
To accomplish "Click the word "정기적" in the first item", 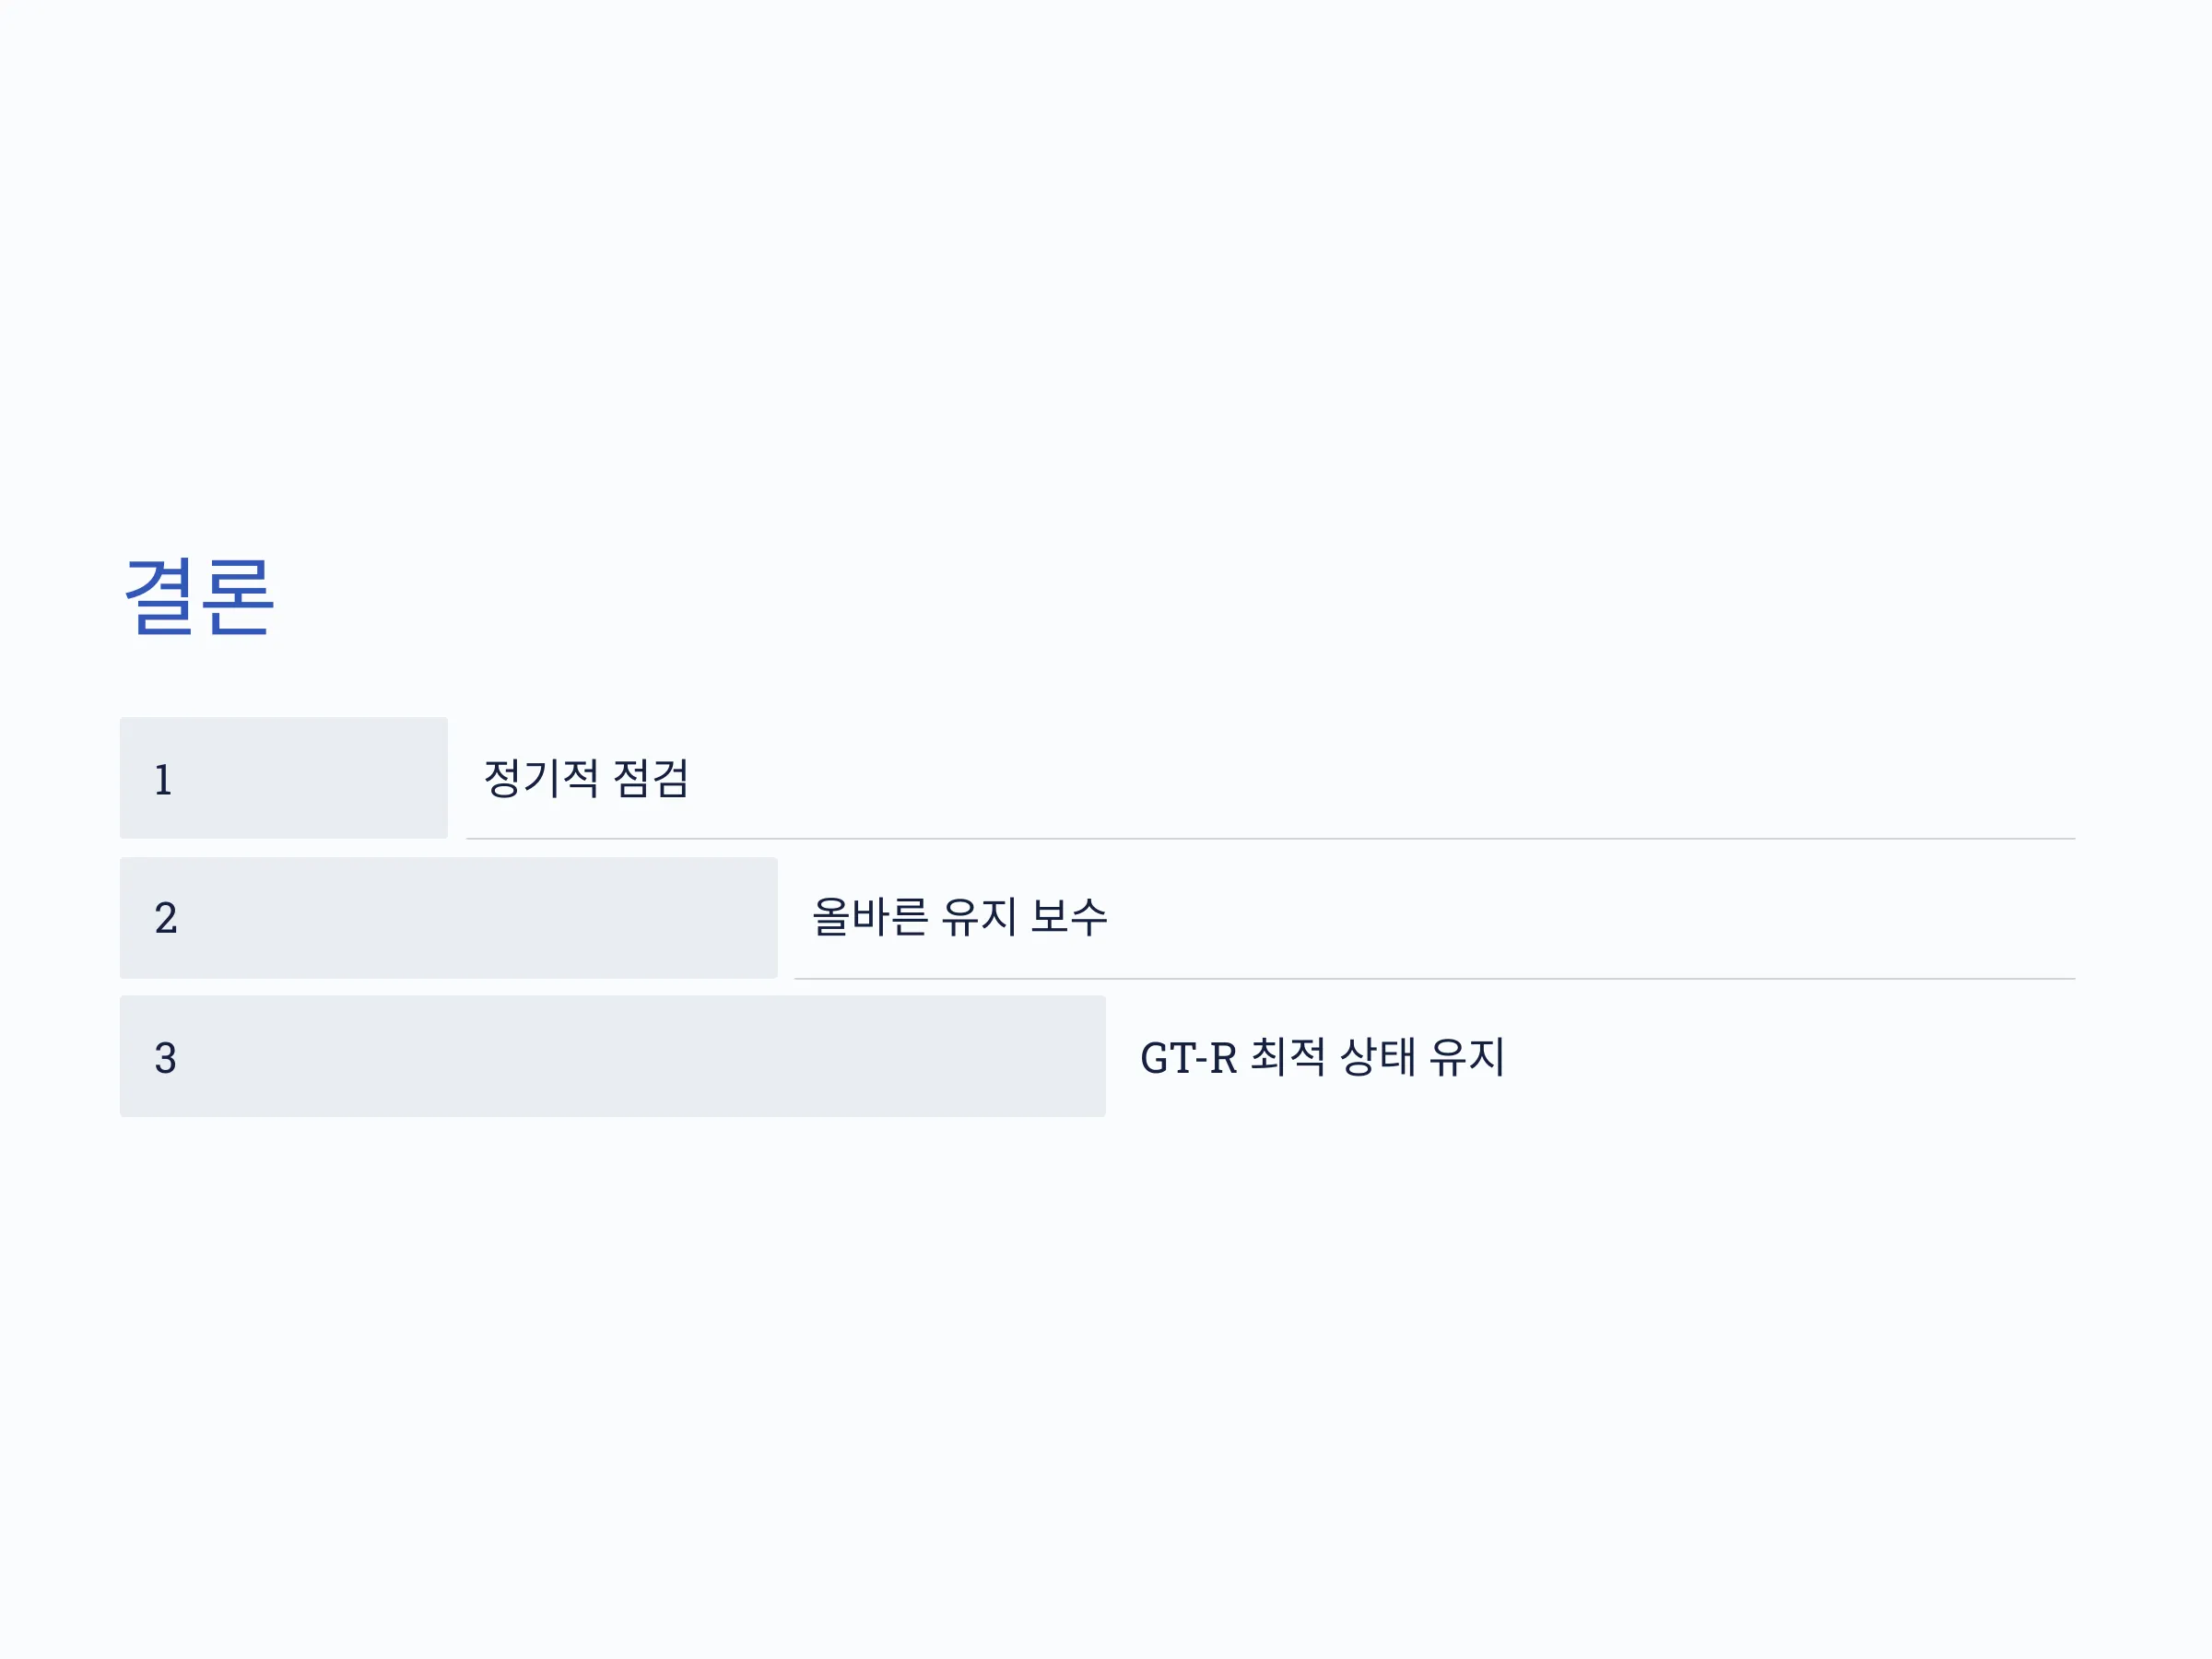I will [x=541, y=778].
